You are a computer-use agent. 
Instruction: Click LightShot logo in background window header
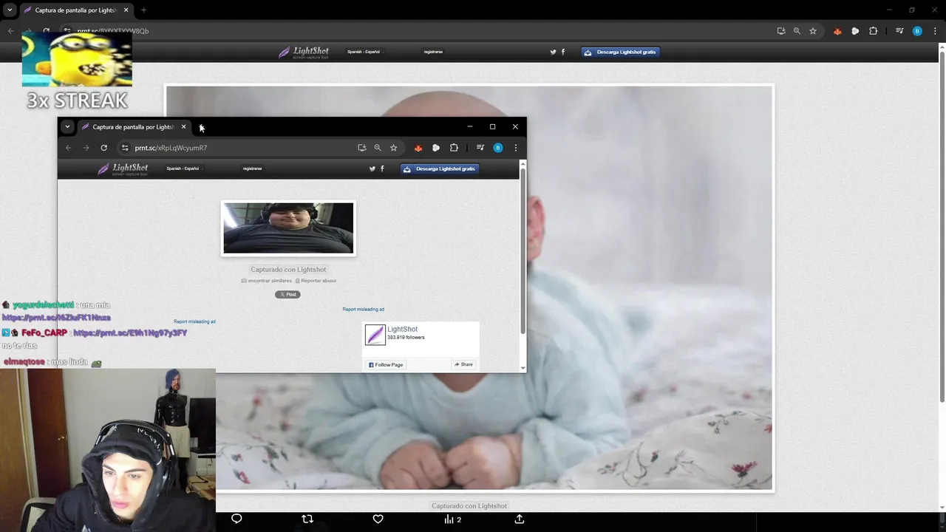[x=304, y=52]
